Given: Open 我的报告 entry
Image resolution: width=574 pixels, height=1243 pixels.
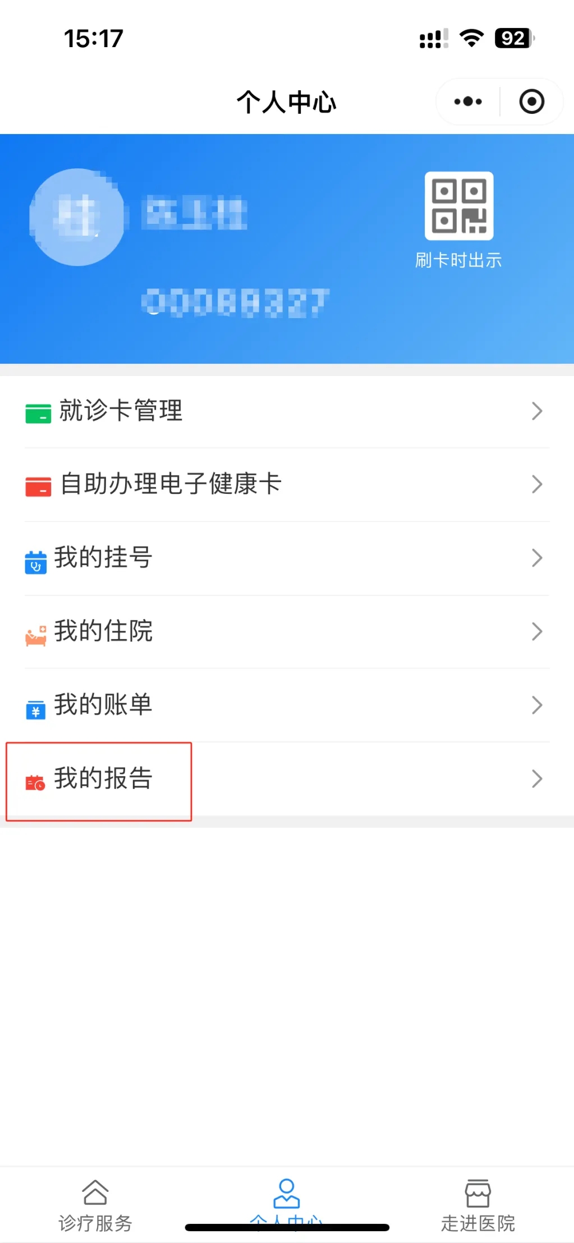Looking at the screenshot, I should (x=103, y=778).
